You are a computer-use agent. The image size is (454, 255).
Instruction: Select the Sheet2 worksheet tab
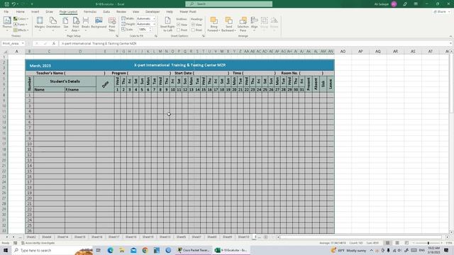tap(31, 237)
